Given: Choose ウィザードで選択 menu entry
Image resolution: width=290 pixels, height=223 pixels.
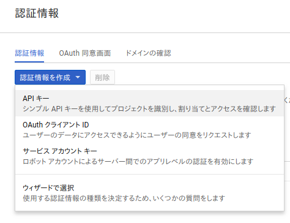Looking at the screenshot, I should pos(149,193).
